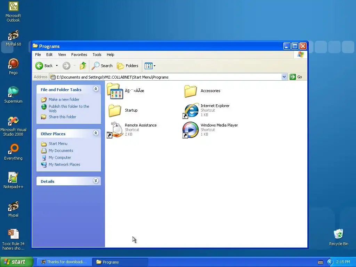Image resolution: width=356 pixels, height=267 pixels.
Task: Open the Windows start menu
Action: [17, 262]
